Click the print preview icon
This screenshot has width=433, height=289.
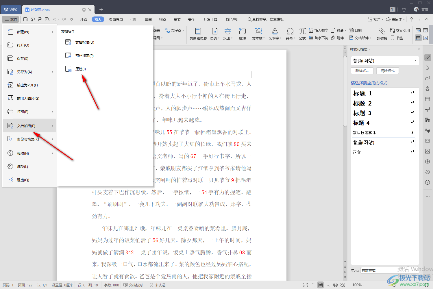pos(47,19)
